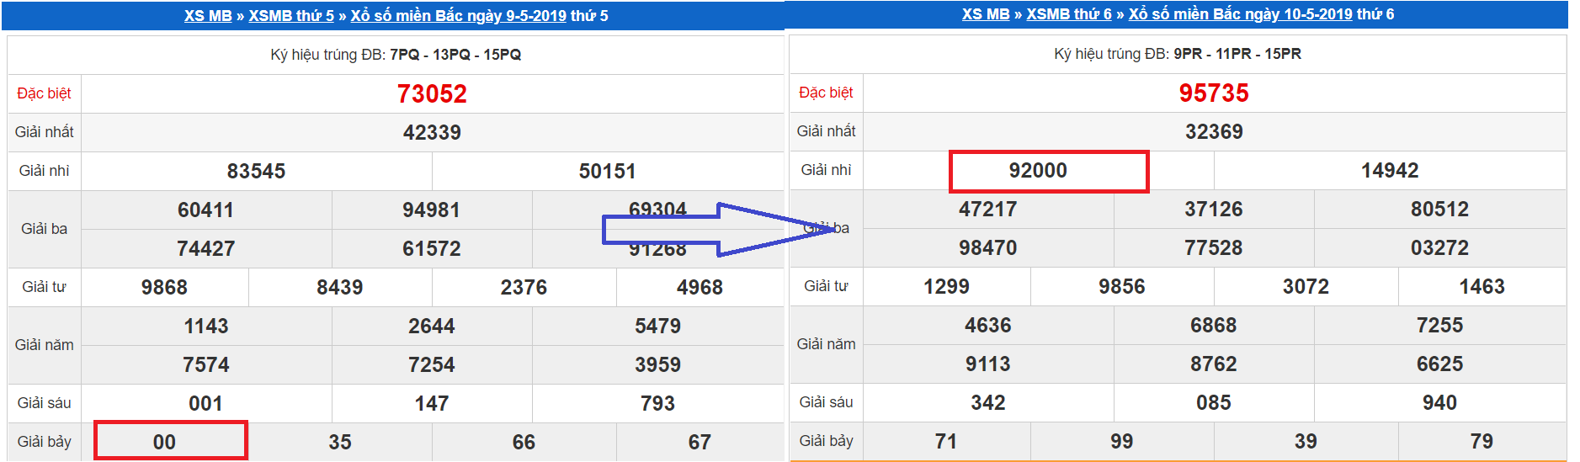Click second prize number 14942
The image size is (1580, 462).
pos(1389,171)
